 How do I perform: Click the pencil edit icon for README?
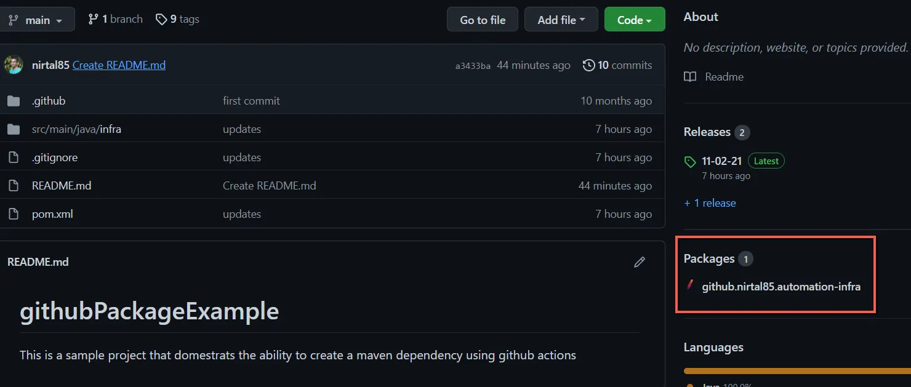click(x=640, y=262)
